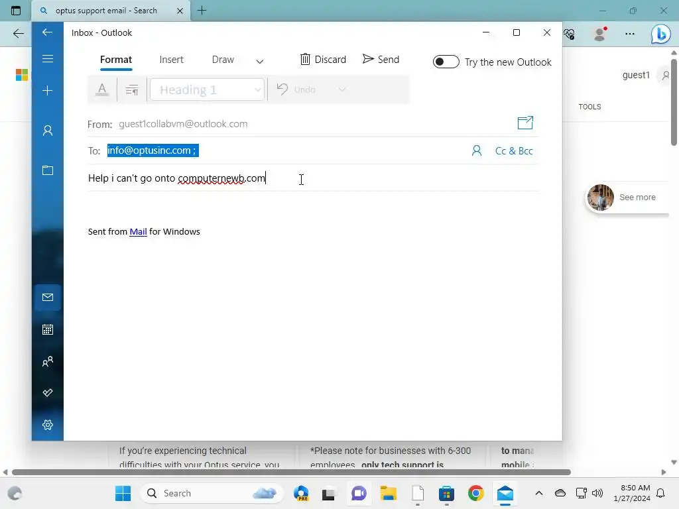Open message in a new window icon

point(525,123)
